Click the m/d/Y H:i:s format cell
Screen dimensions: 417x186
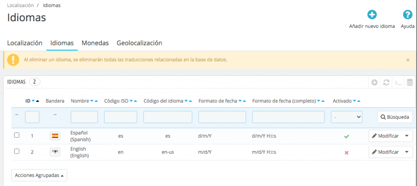pyautogui.click(x=264, y=152)
